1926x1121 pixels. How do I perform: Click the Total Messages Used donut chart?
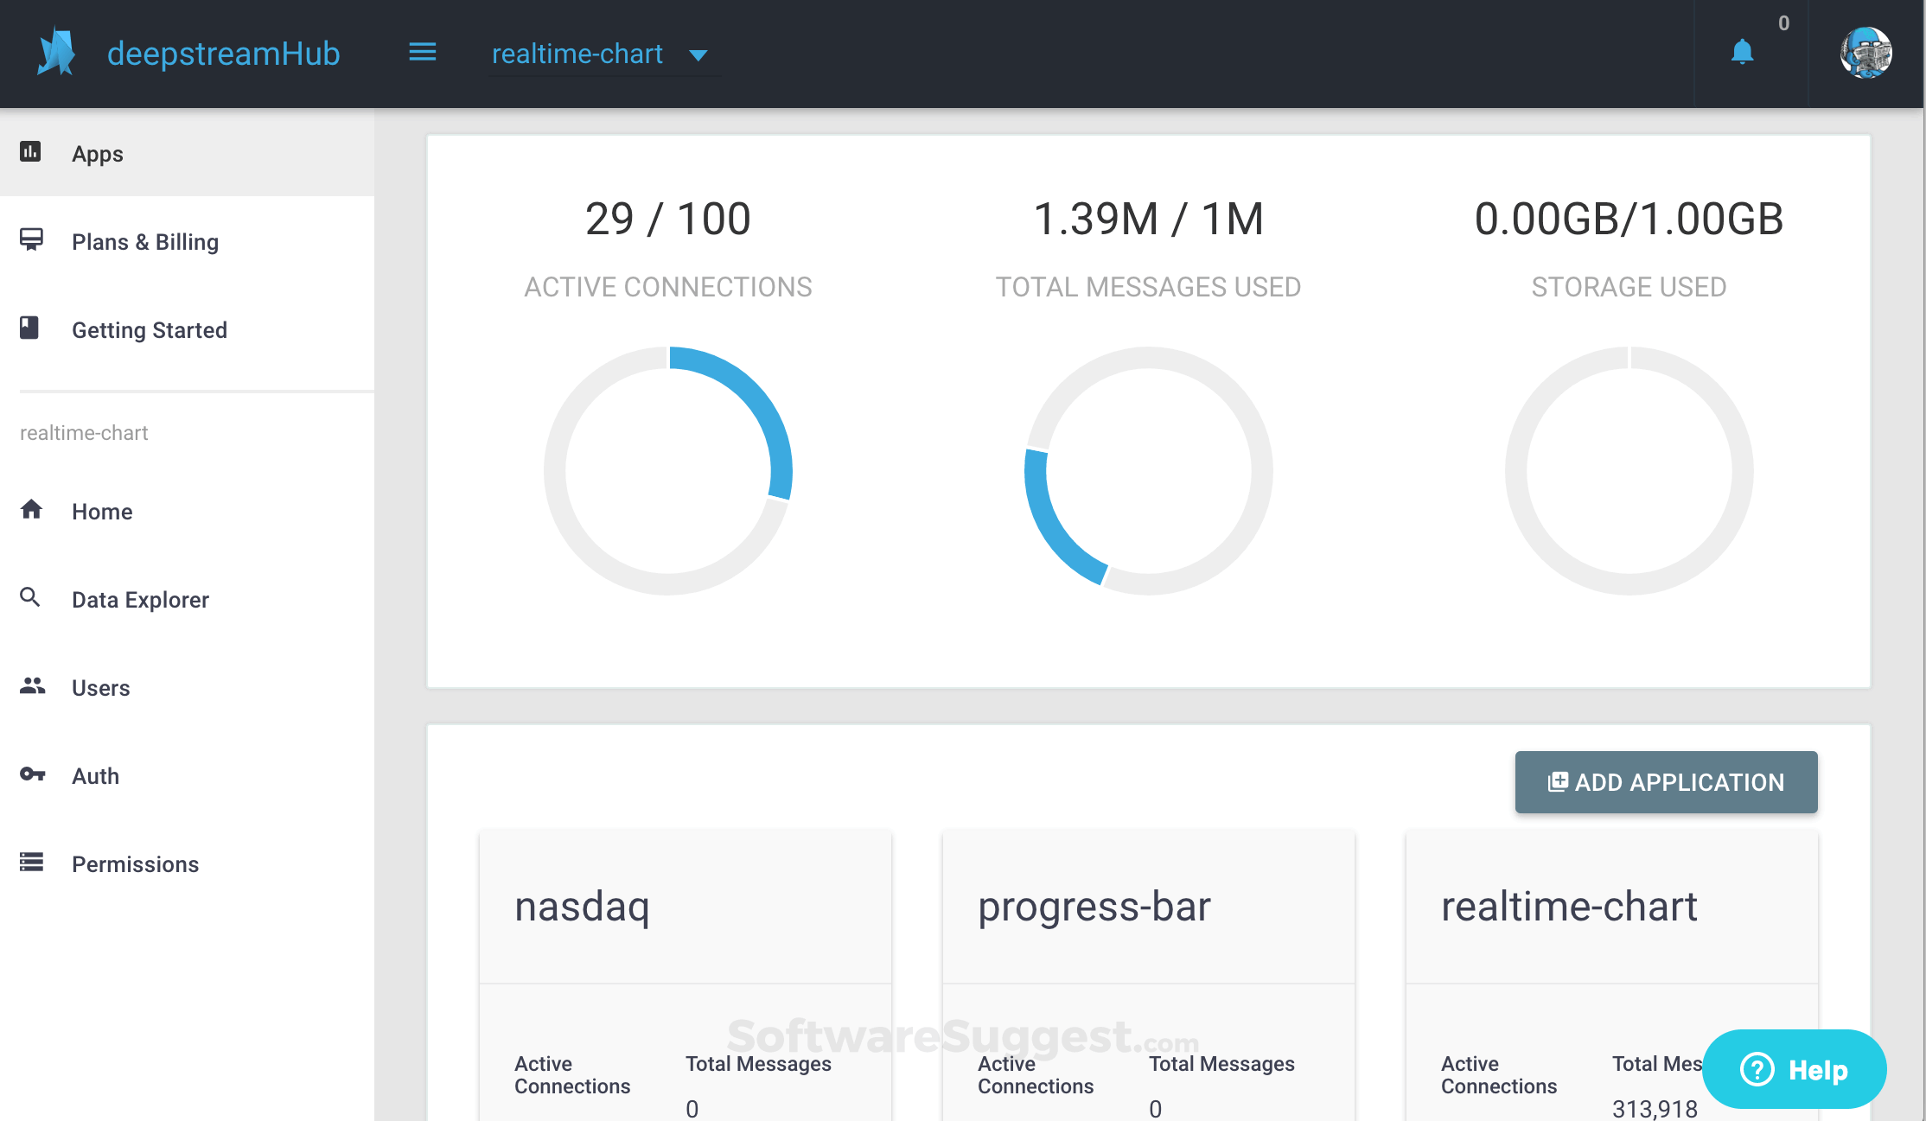(x=1148, y=471)
